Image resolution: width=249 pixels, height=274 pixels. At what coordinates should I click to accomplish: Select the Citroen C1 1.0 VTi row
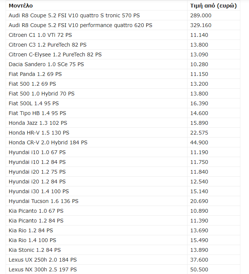point(123,35)
